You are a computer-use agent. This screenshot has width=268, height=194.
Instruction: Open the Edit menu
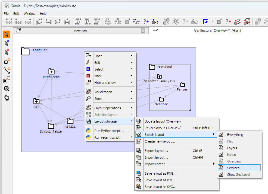click(x=16, y=14)
